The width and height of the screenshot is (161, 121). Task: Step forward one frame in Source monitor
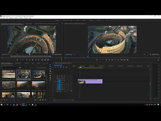point(36,60)
